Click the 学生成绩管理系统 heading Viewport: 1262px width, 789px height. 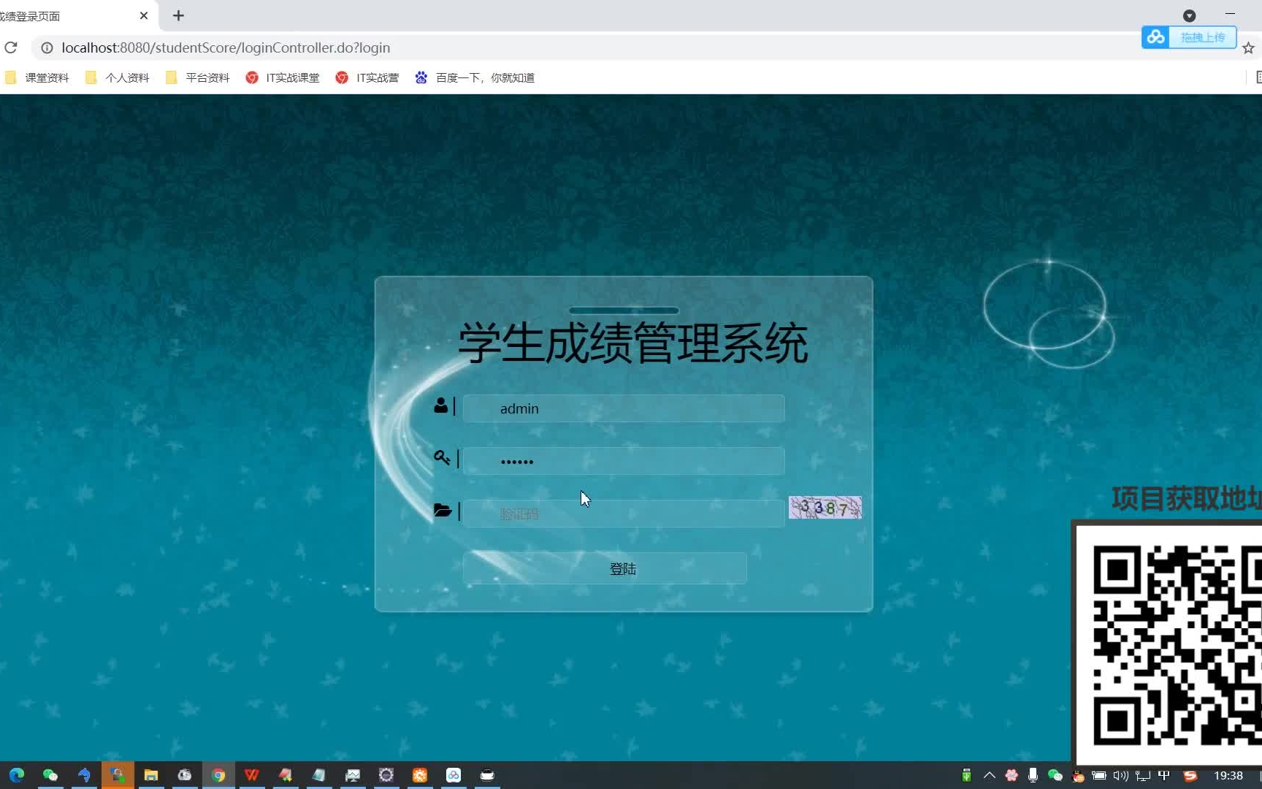point(632,343)
